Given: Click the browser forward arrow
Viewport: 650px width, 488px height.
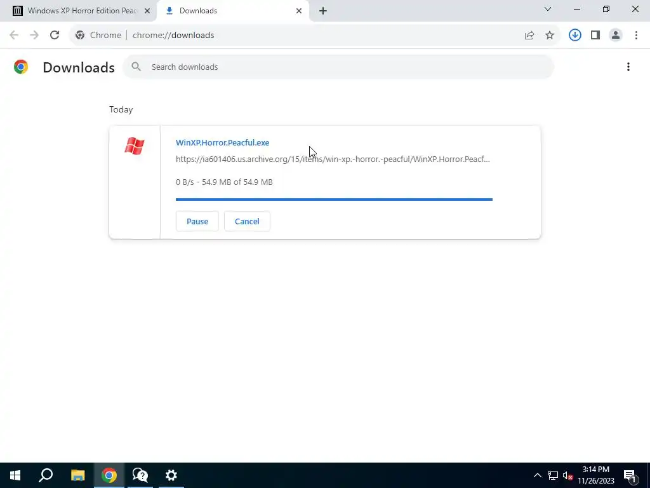Looking at the screenshot, I should pyautogui.click(x=34, y=36).
